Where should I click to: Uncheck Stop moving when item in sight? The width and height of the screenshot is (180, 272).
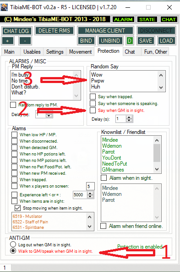pyautogui.click(x=18, y=208)
